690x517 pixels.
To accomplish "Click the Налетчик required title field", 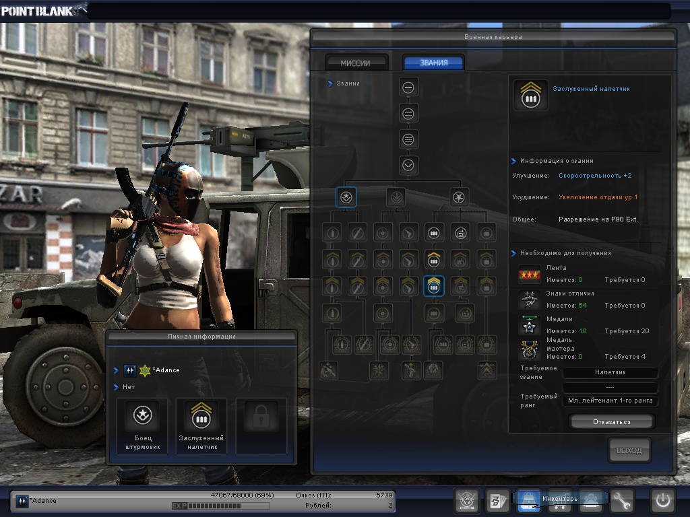I will pos(610,372).
